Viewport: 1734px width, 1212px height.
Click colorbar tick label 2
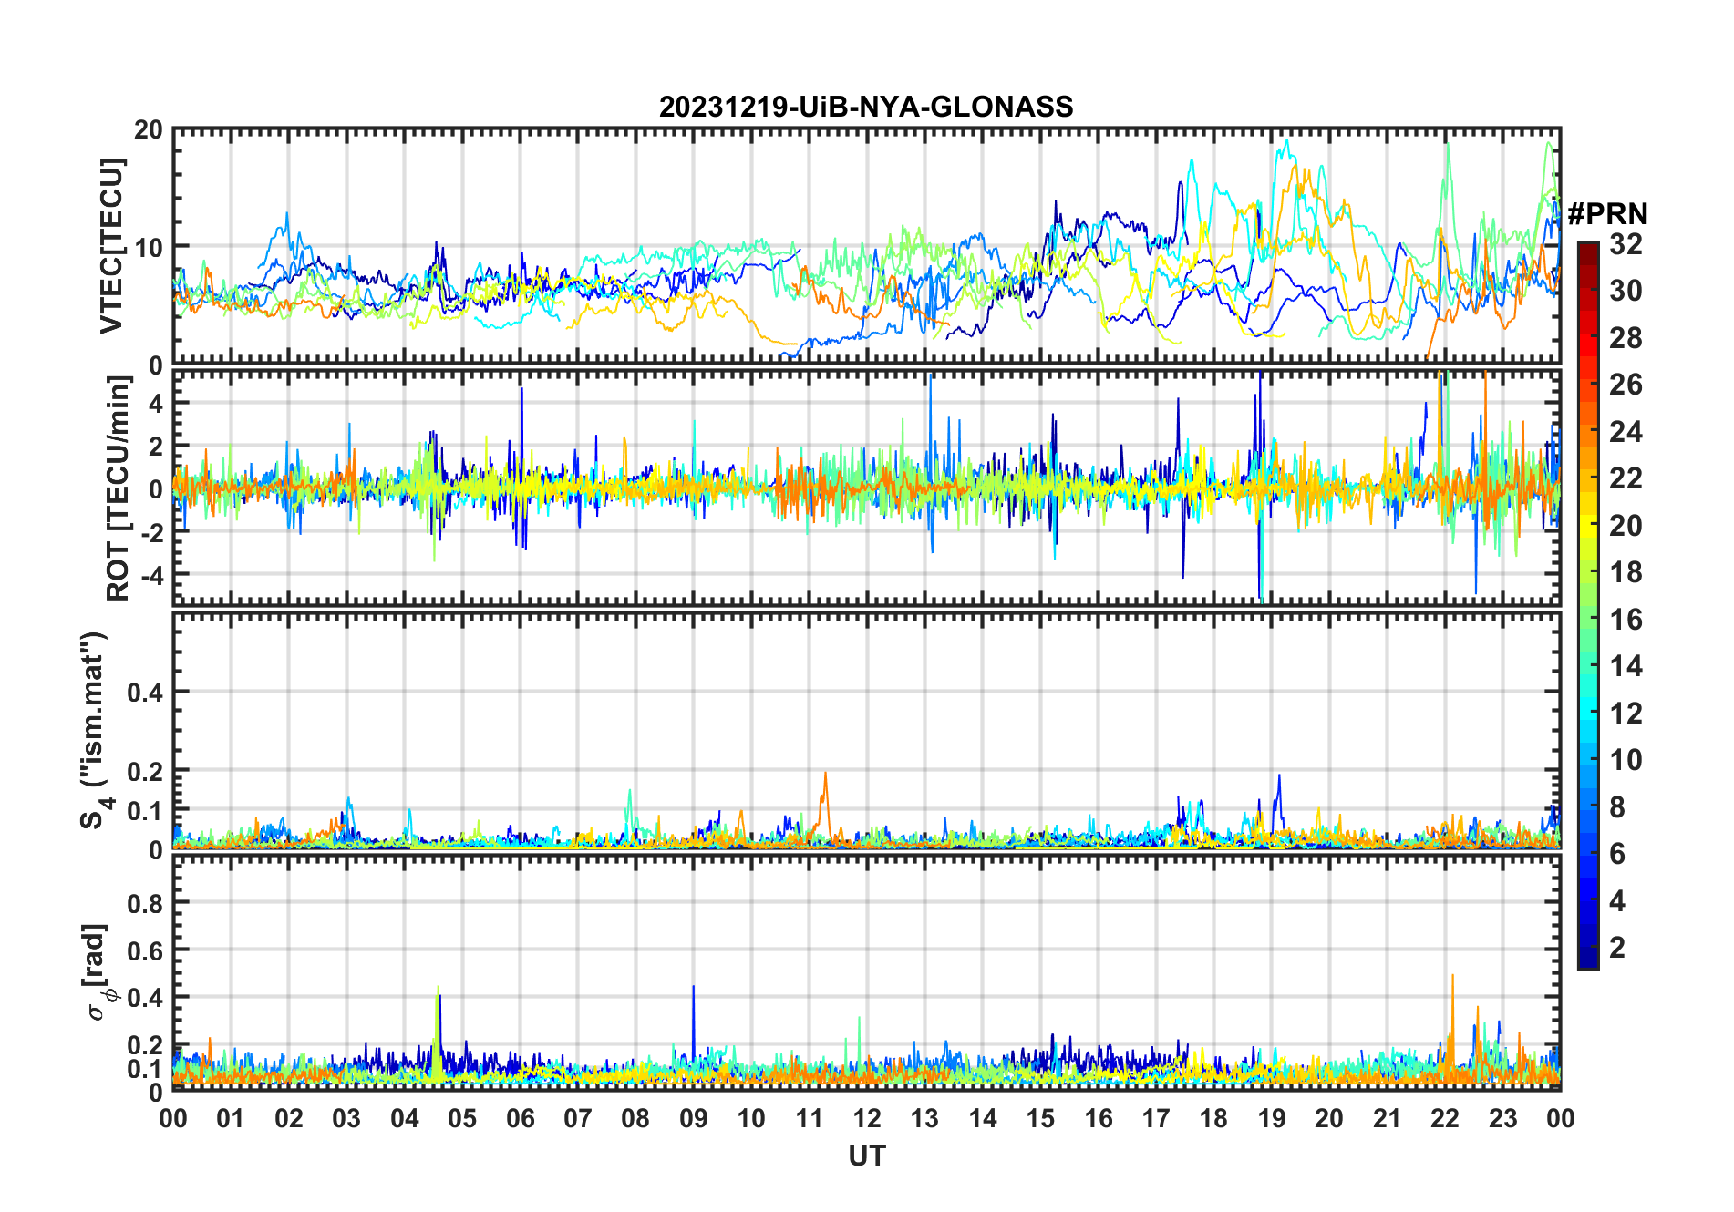[x=1617, y=947]
